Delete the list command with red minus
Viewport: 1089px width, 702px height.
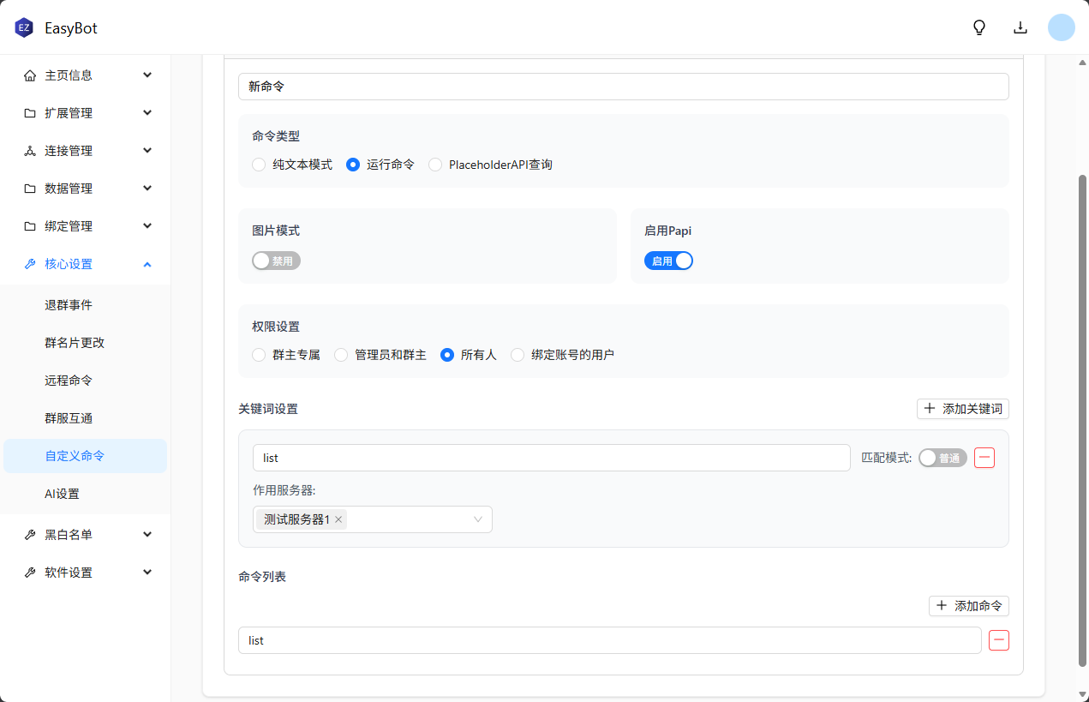pos(999,640)
